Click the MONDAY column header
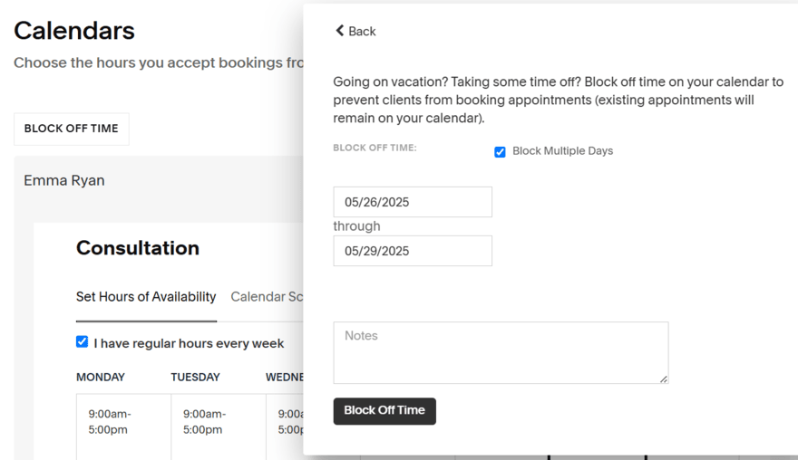The height and width of the screenshot is (460, 798). pos(101,378)
